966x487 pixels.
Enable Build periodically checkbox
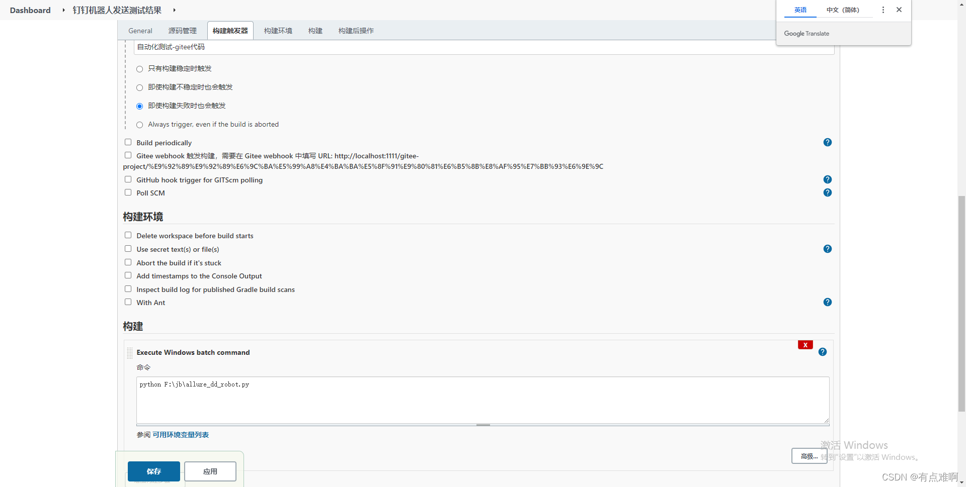tap(128, 142)
